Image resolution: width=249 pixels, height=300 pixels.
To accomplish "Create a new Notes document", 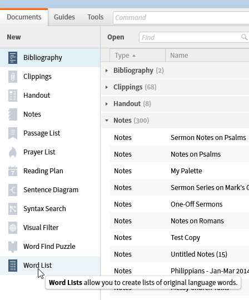I will click(x=50, y=114).
